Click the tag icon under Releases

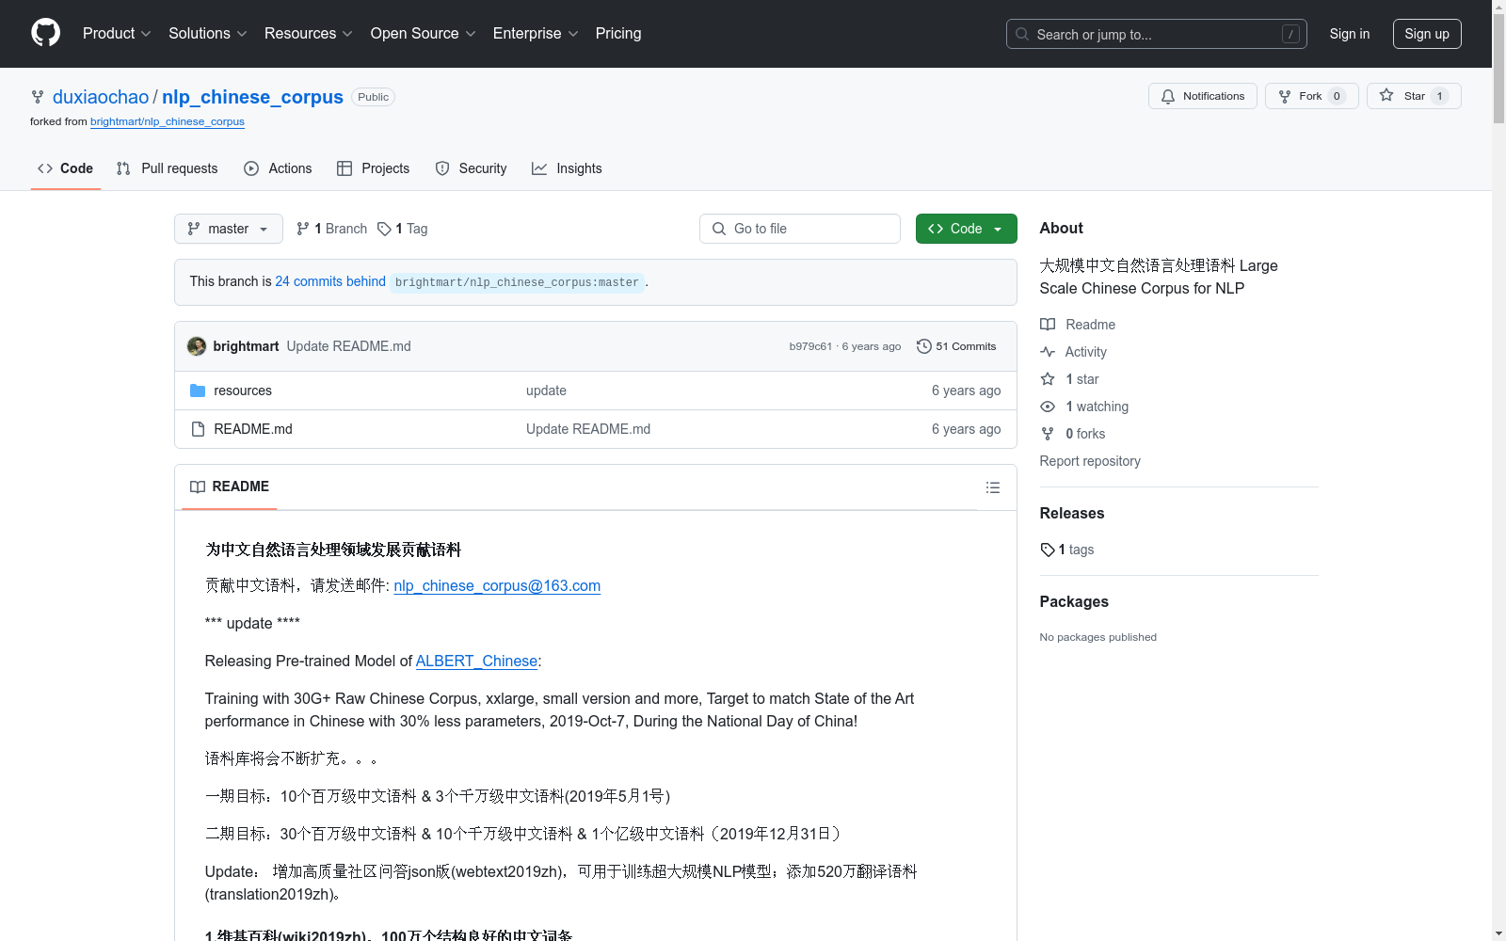[1048, 550]
